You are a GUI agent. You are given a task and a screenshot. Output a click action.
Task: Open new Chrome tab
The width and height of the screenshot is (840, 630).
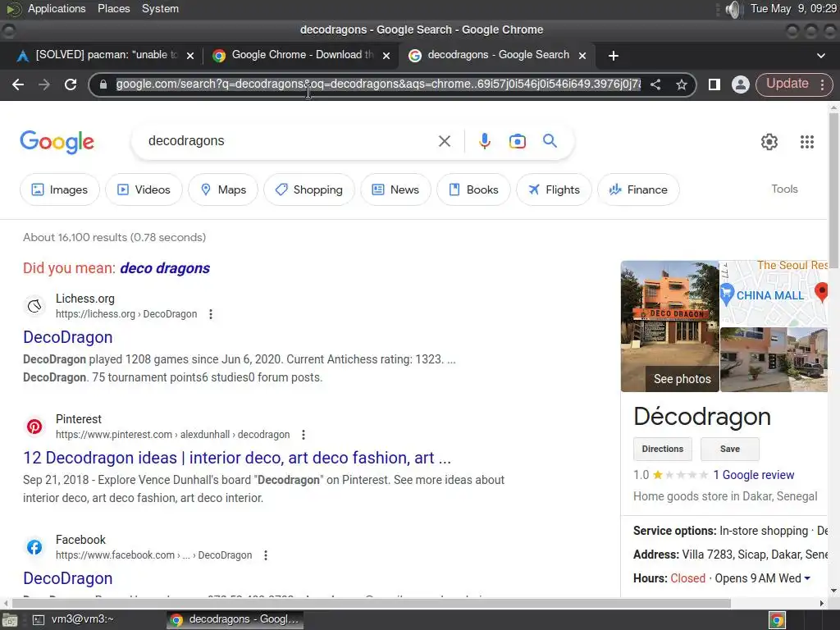click(614, 56)
